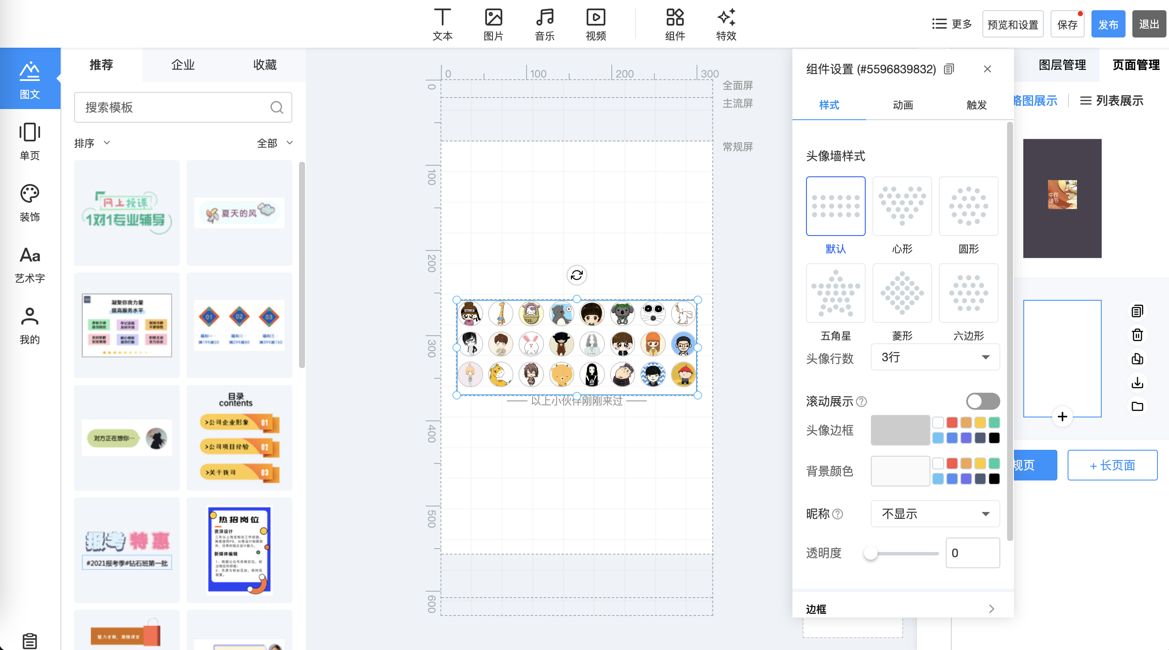This screenshot has height=650, width=1169.
Task: Click the 预览和设置 button
Action: 1012,24
